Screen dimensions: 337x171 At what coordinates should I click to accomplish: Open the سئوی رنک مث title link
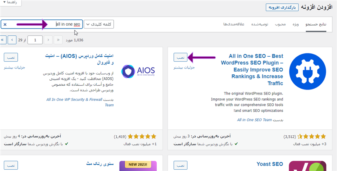pos(100,164)
